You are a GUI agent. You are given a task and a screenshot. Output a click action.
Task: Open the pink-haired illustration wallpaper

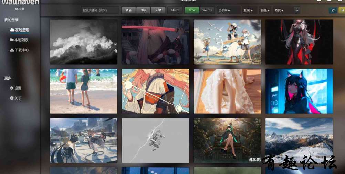155,91
